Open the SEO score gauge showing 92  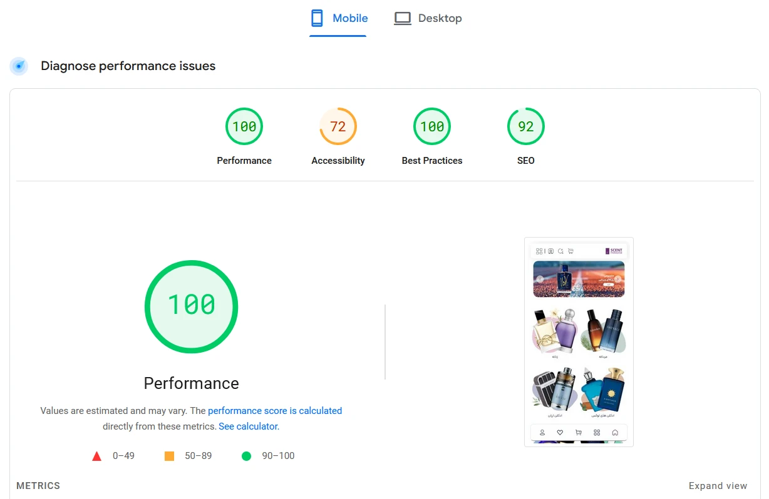526,126
